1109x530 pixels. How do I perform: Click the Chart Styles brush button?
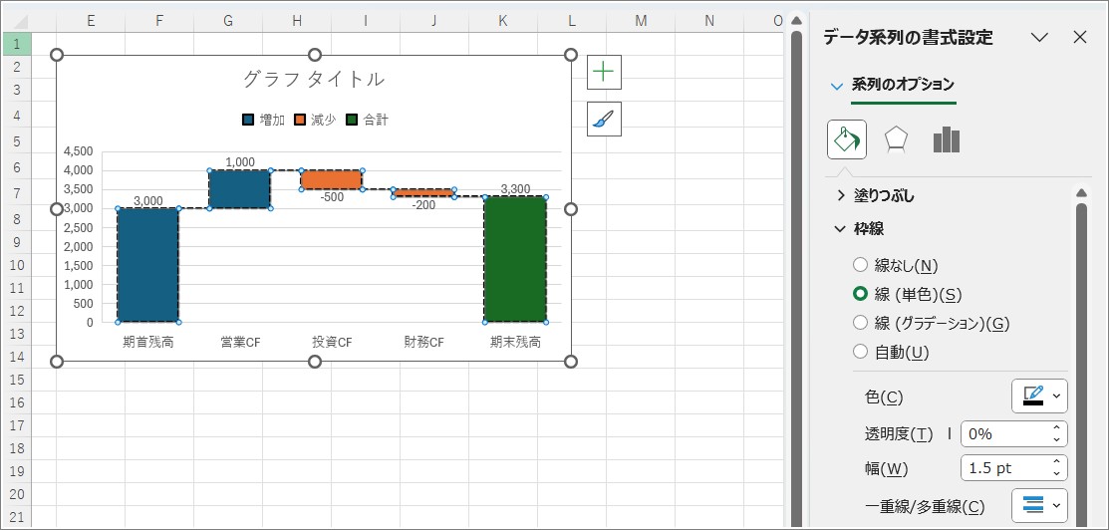click(x=603, y=119)
